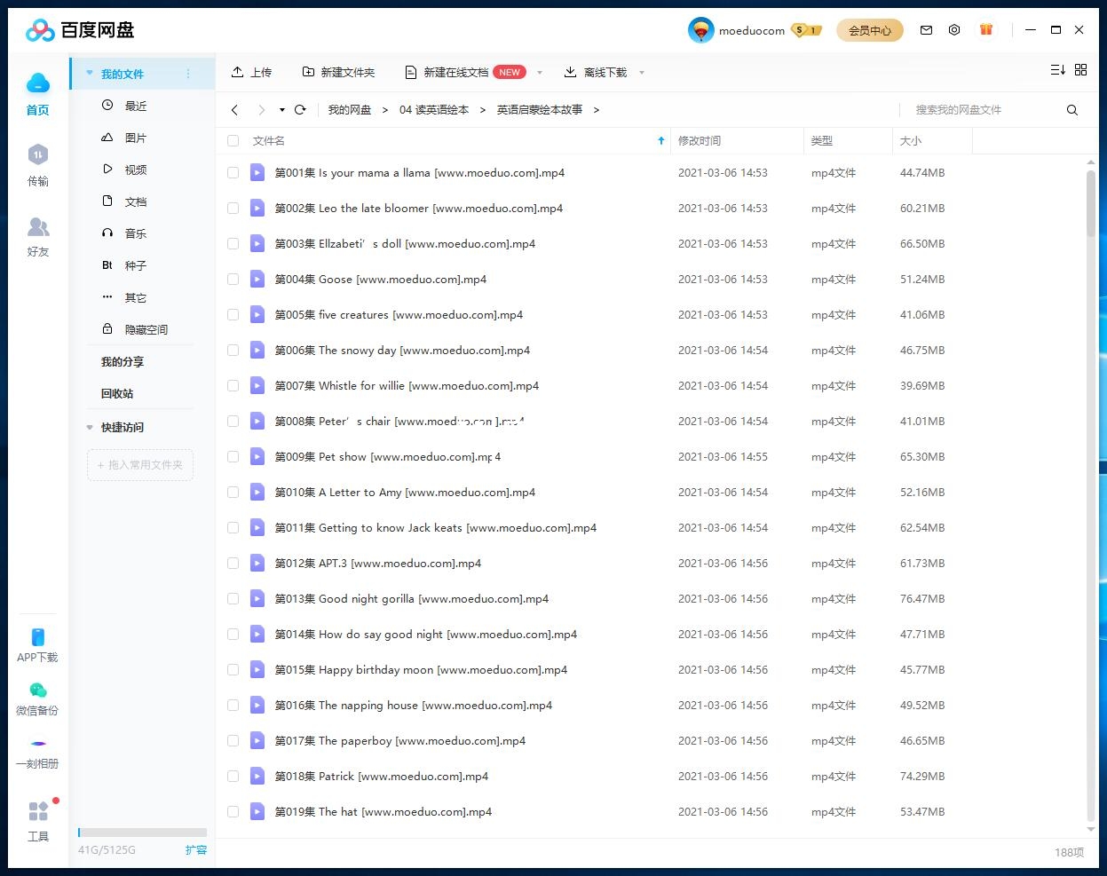This screenshot has width=1107, height=876.
Task: Click the sort order icon
Action: (1057, 70)
